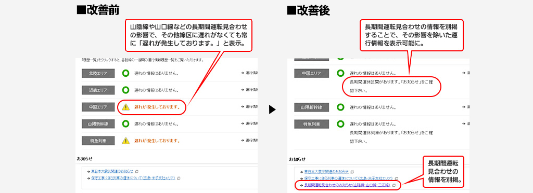
Task: Click the お知らせ heading in the after panel
Action: [297, 159]
